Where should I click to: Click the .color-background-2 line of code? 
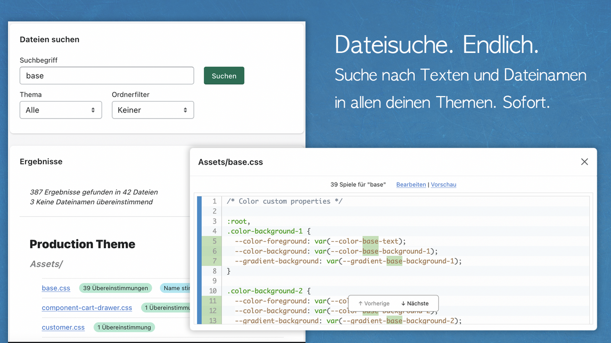269,291
